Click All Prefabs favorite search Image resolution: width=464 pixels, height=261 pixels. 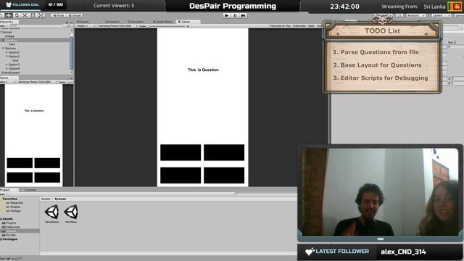13,211
